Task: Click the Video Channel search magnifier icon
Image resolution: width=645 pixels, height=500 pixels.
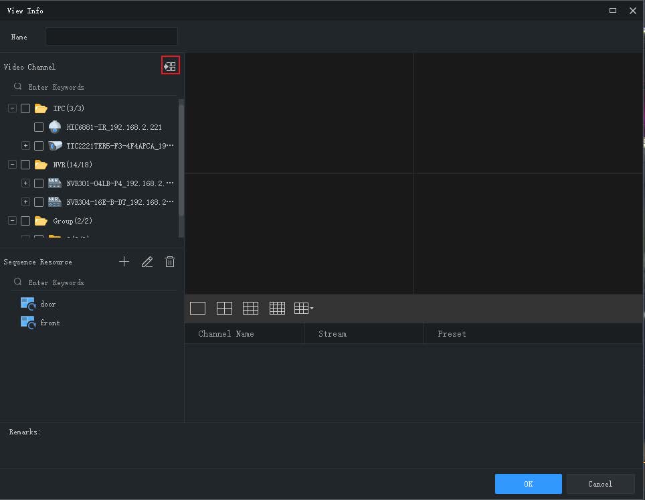Action: coord(17,86)
